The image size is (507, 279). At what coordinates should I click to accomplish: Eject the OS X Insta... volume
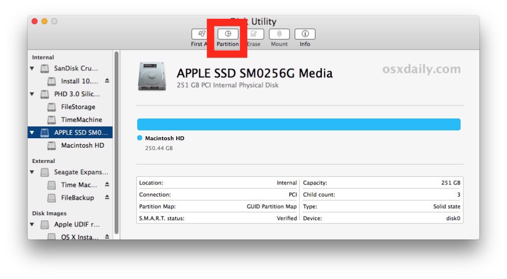point(107,236)
